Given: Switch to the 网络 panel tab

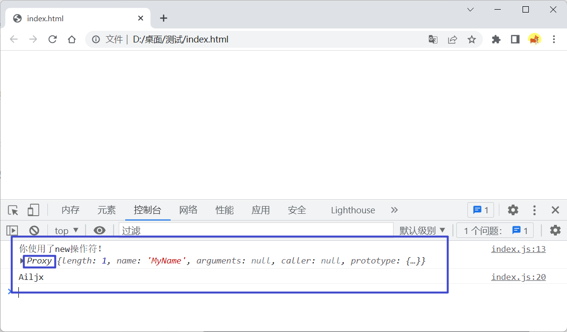Looking at the screenshot, I should [x=188, y=210].
